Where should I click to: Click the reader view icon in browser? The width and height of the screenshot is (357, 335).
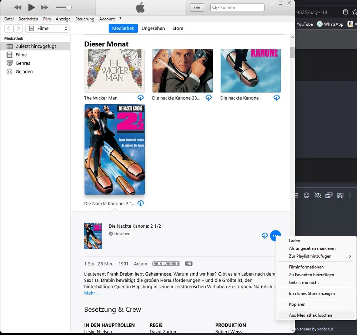pos(345,12)
